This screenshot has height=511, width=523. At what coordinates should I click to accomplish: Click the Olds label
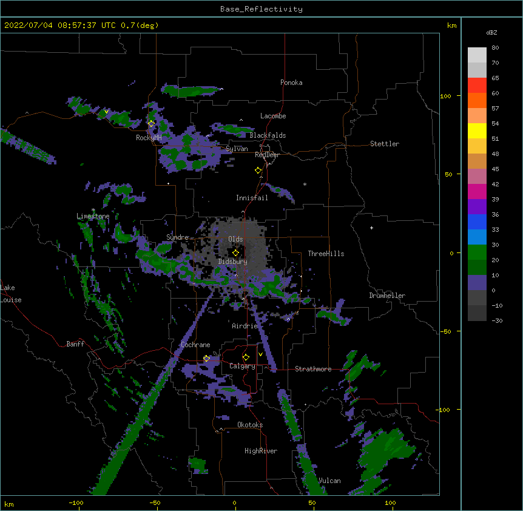(x=235, y=239)
